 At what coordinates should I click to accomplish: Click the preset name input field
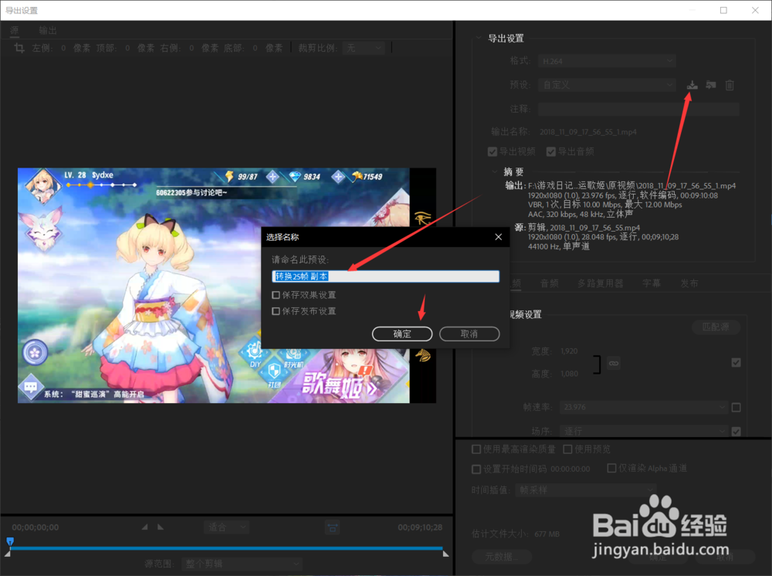[x=385, y=276]
